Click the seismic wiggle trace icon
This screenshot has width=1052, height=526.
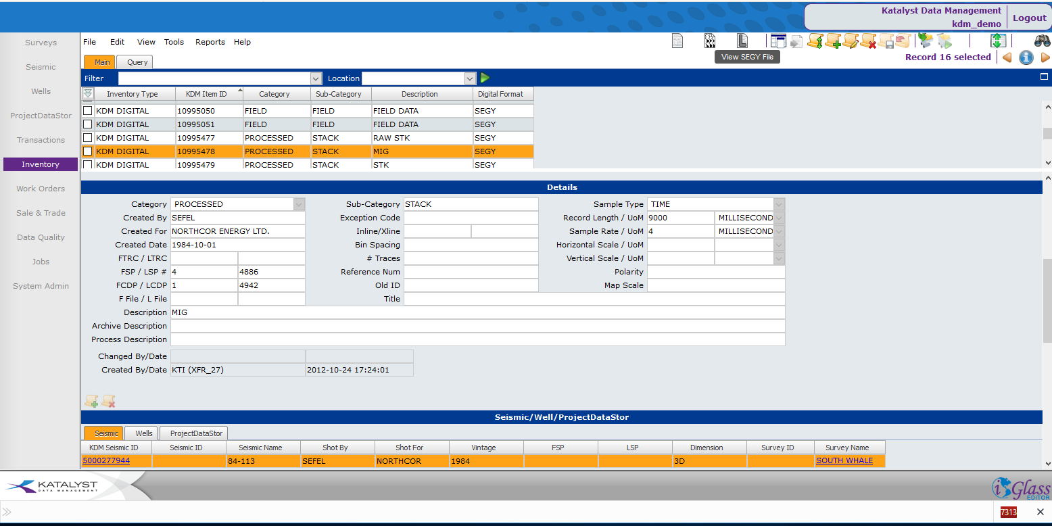[710, 41]
